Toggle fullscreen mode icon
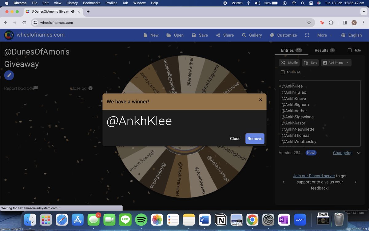 [x=307, y=35]
